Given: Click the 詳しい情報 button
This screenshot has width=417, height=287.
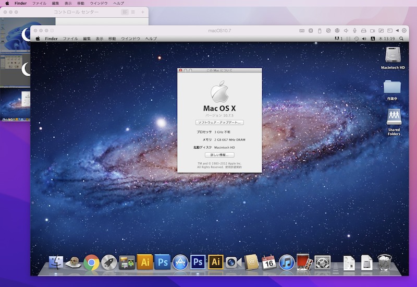Looking at the screenshot, I should coord(219,155).
